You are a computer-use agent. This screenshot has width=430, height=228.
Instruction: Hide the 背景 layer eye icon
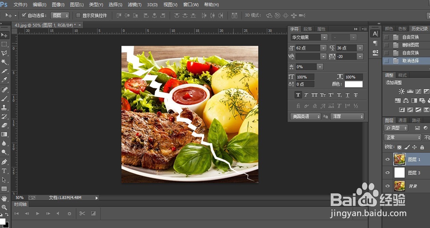pos(387,186)
